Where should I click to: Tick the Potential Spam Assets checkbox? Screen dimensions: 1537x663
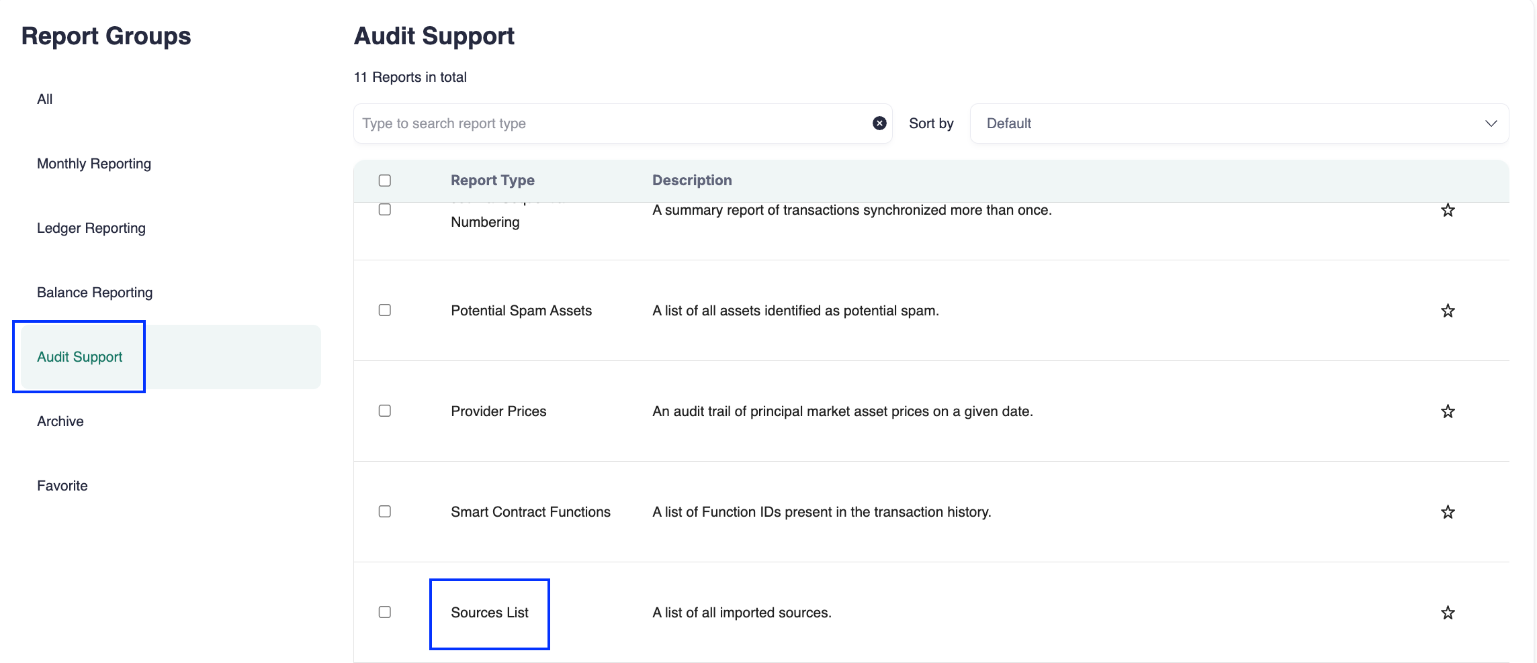385,310
